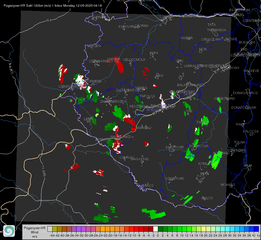Viewport: 261px width, 240px height.
Task: Select the ZIRC label
Action: pyautogui.click(x=180, y=61)
